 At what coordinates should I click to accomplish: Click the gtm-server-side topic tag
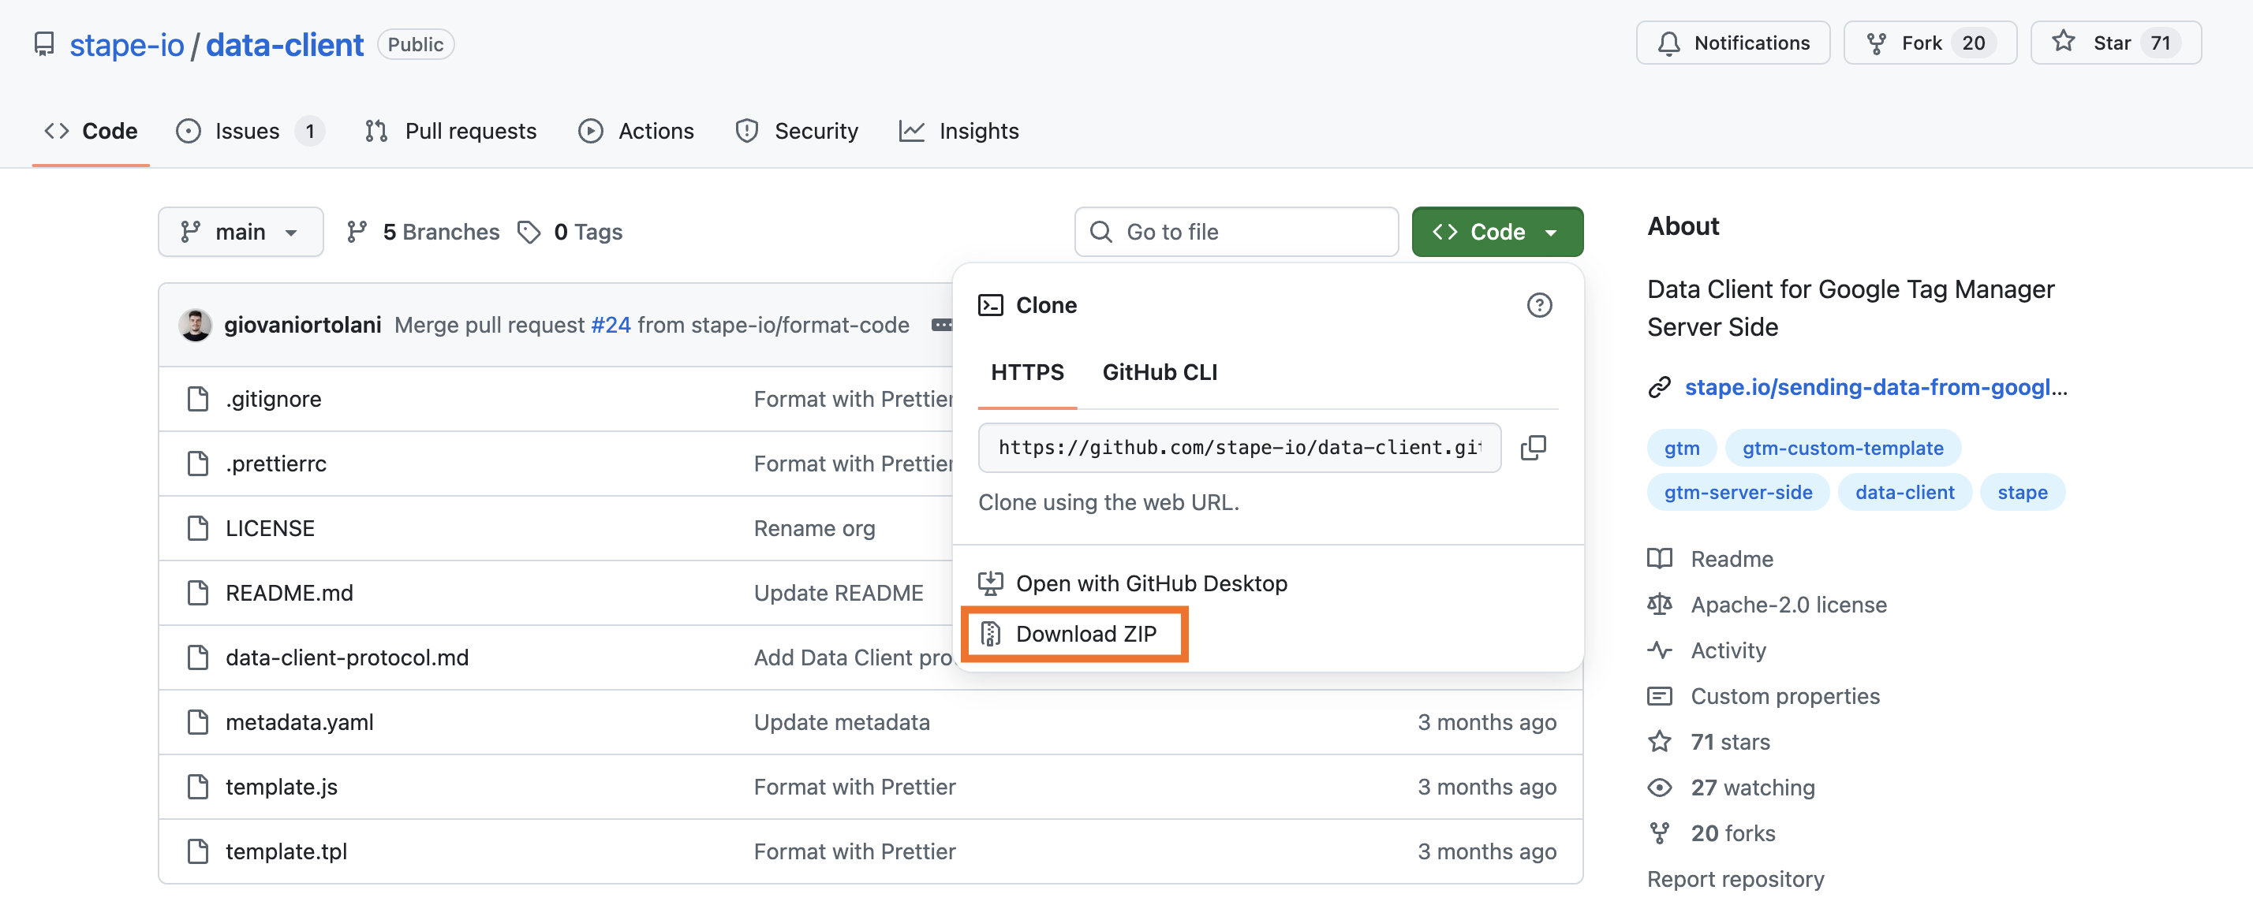coord(1738,492)
